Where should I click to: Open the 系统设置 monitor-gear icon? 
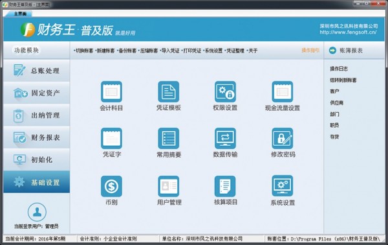click(283, 186)
